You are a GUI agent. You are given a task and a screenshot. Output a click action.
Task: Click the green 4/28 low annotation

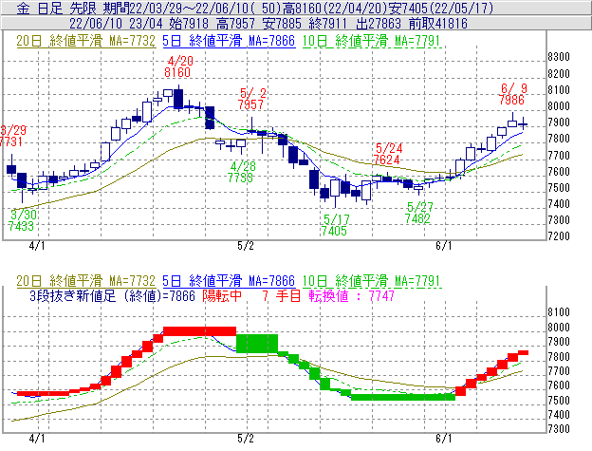pyautogui.click(x=242, y=172)
